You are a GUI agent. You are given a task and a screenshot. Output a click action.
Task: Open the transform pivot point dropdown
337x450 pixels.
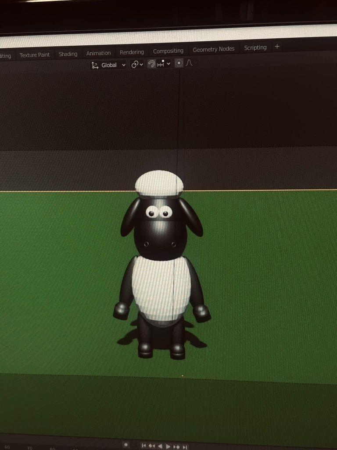[x=137, y=64]
